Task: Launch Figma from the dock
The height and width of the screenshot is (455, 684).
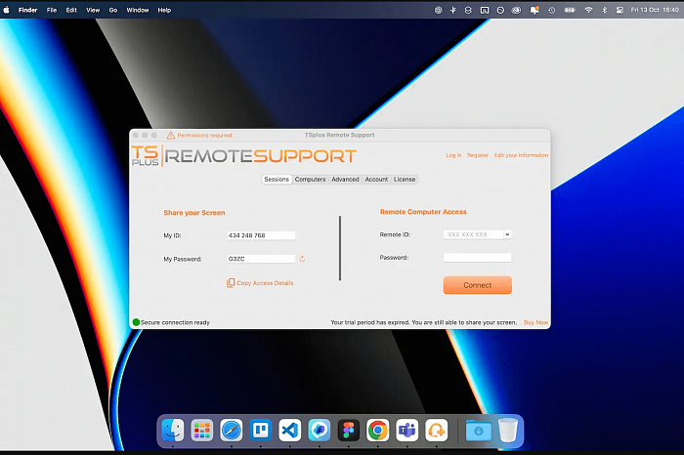Action: point(349,431)
